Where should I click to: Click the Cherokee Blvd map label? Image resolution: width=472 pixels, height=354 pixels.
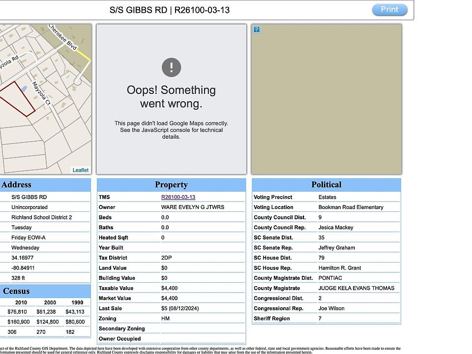62,37
